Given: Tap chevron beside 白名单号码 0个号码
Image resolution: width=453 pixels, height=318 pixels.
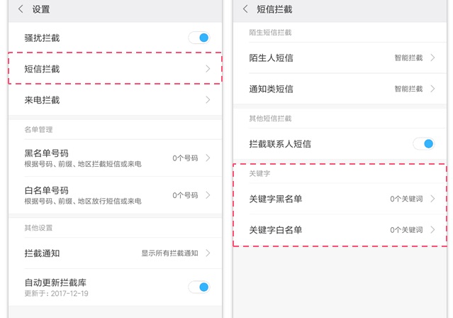Looking at the screenshot, I should (208, 195).
